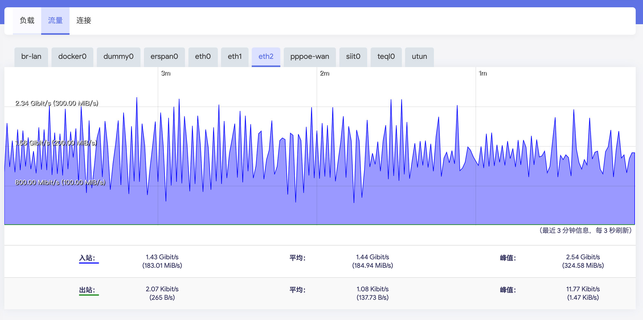Click the 3m time marker on graph

(x=166, y=73)
